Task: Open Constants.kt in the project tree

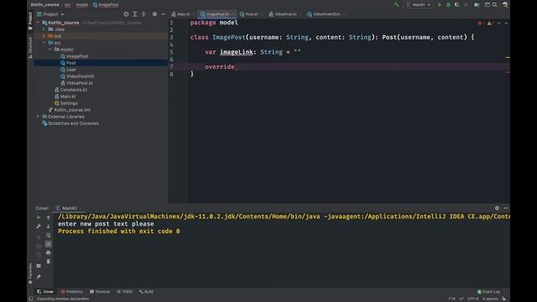Action: coord(70,90)
